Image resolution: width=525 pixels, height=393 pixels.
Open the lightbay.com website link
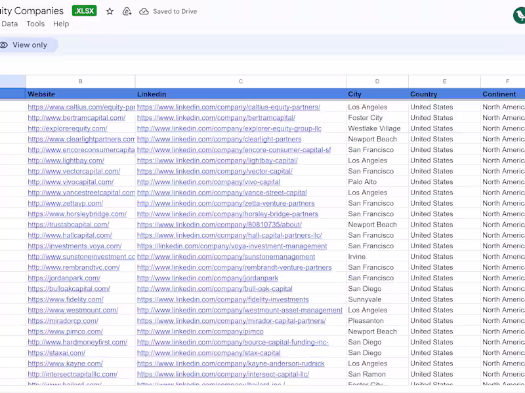coord(66,160)
